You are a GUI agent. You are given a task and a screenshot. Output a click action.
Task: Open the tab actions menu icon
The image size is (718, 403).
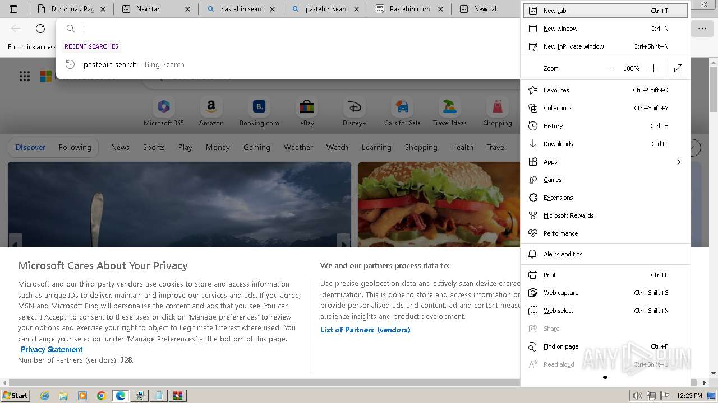tap(13, 9)
